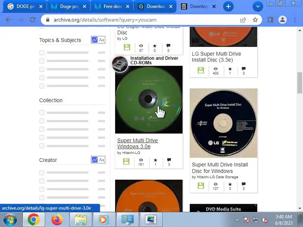Click 'by Hitachi-LG Data Storage' creator text
This screenshot has height=227, width=303.
coord(215,177)
